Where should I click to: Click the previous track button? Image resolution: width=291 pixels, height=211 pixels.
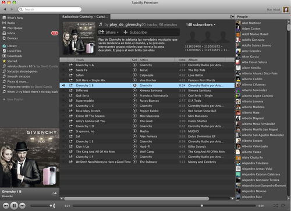pyautogui.click(x=6, y=206)
